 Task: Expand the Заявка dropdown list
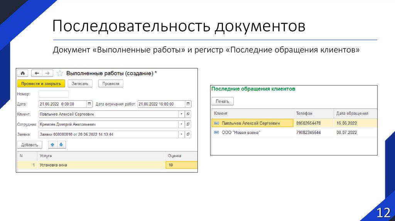[182, 134]
